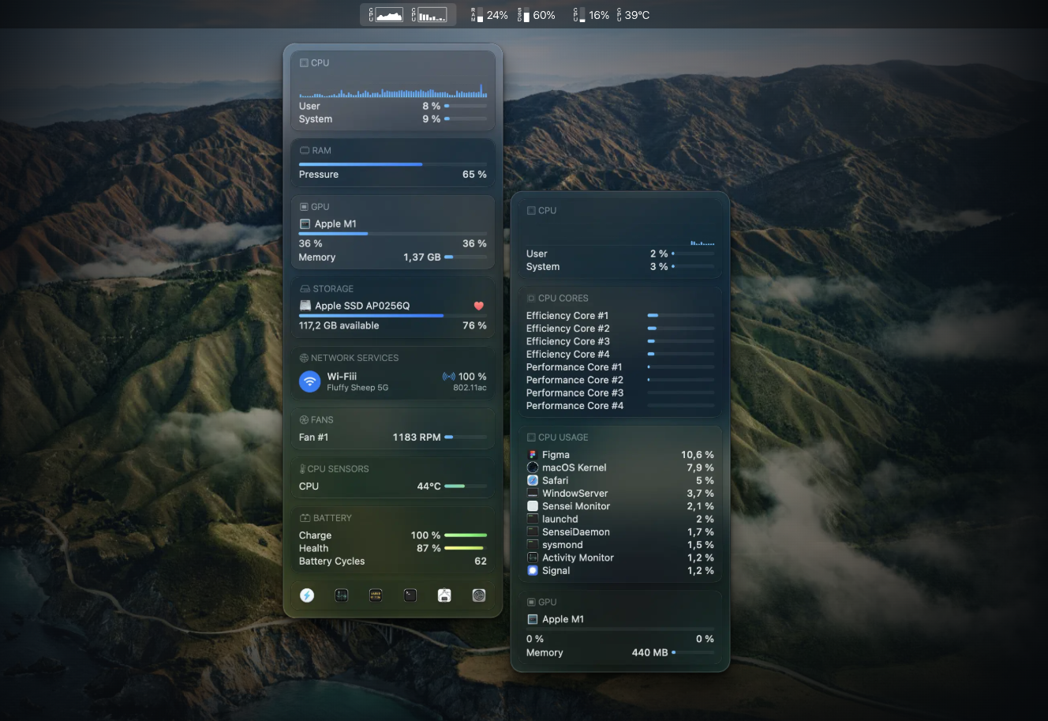1048x721 pixels.
Task: Click the Battery Cycles row
Action: tap(393, 561)
